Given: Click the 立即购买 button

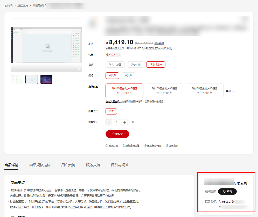Looking at the screenshot, I should (x=117, y=134).
